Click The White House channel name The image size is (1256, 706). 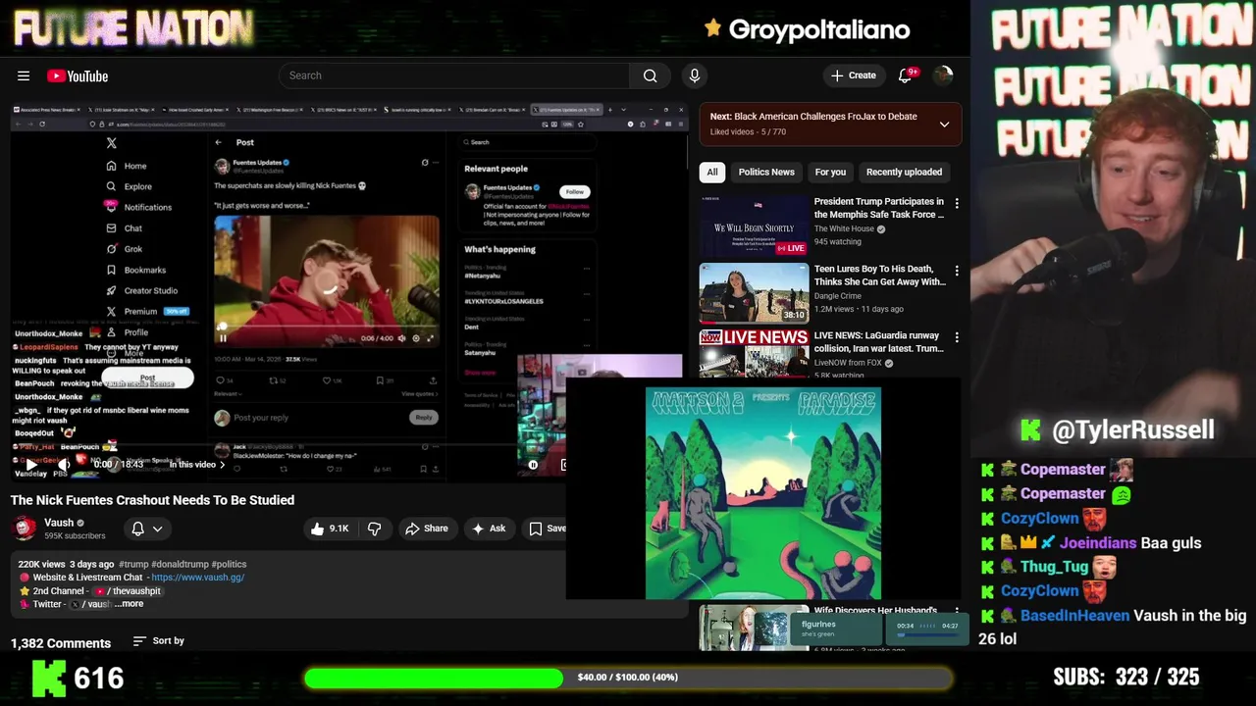pyautogui.click(x=844, y=228)
